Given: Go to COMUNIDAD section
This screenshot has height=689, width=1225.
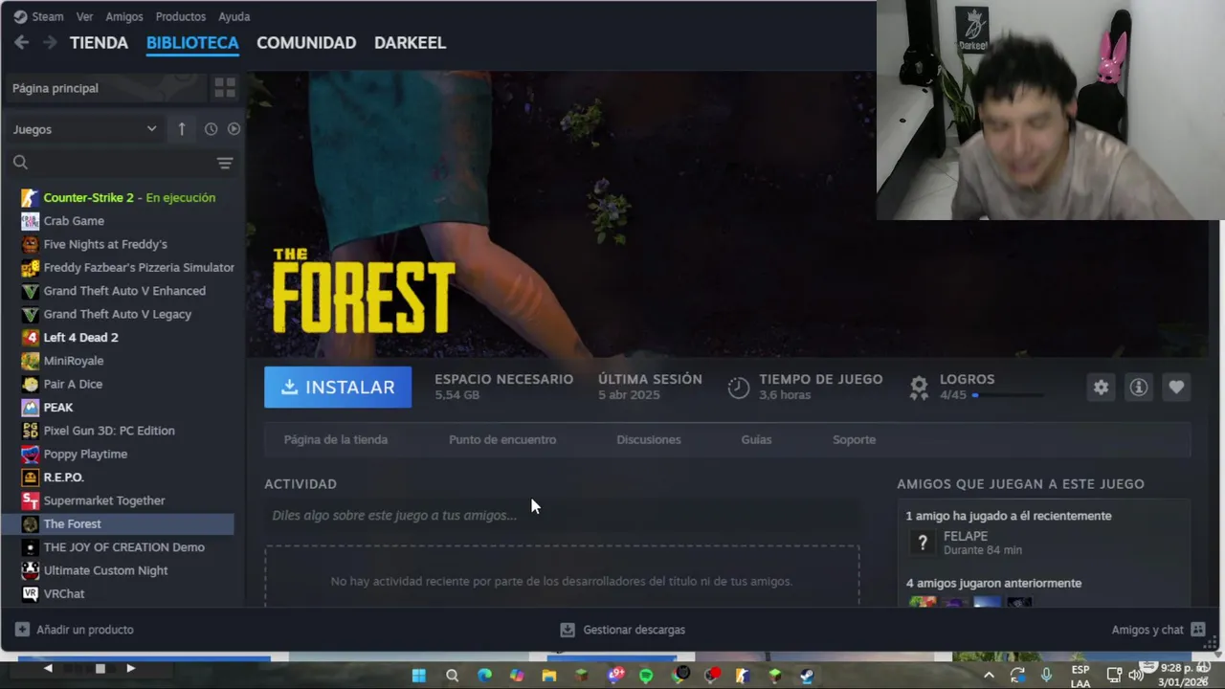Looking at the screenshot, I should 306,42.
